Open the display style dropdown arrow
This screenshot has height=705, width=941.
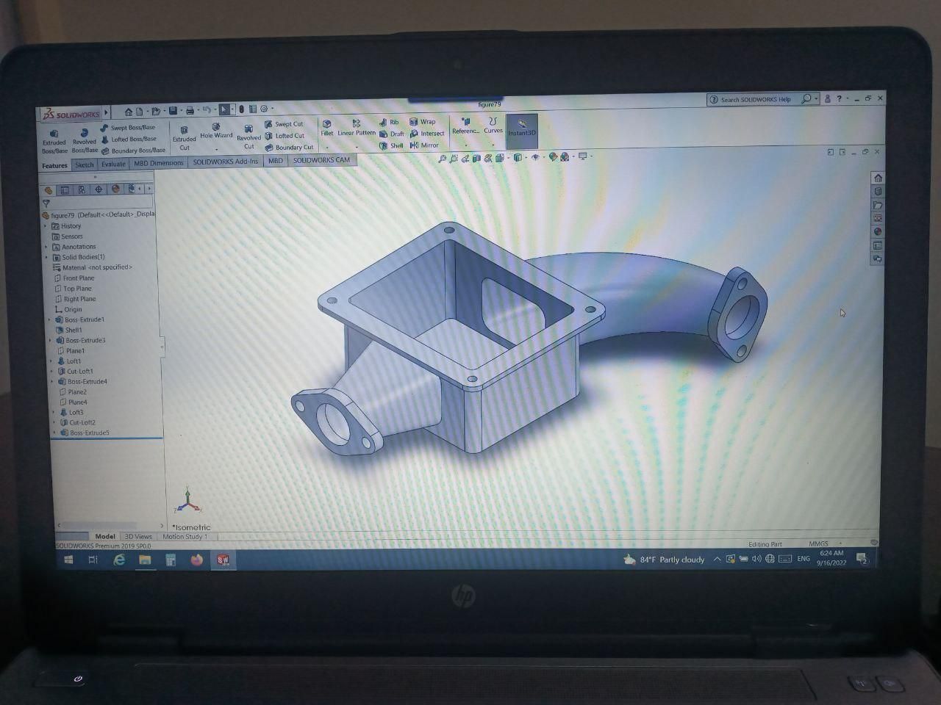(526, 156)
